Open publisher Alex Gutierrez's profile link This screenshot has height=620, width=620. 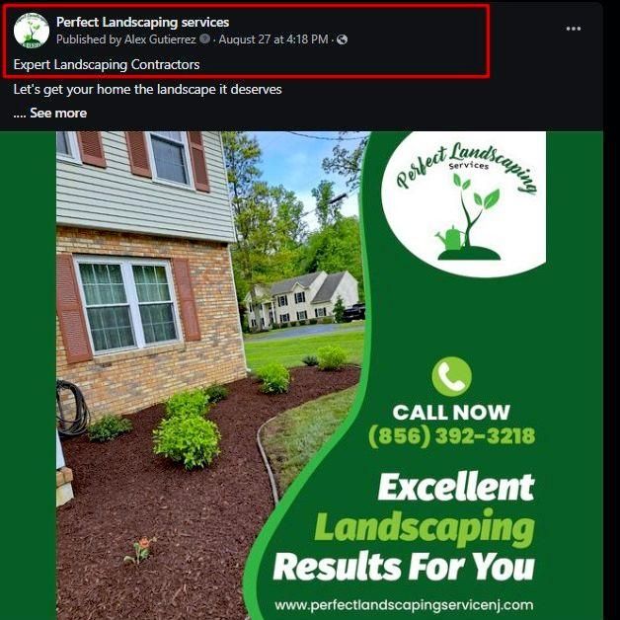pos(160,39)
